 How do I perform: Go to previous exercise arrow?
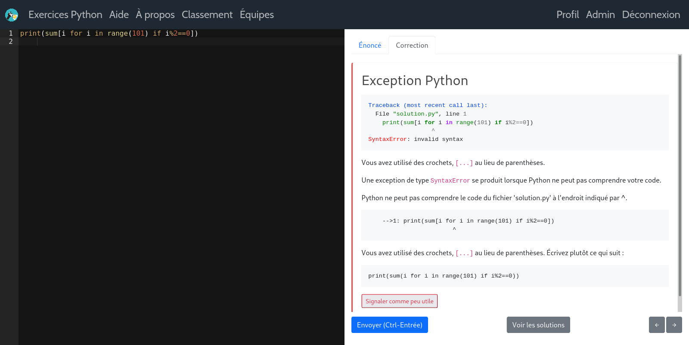657,325
